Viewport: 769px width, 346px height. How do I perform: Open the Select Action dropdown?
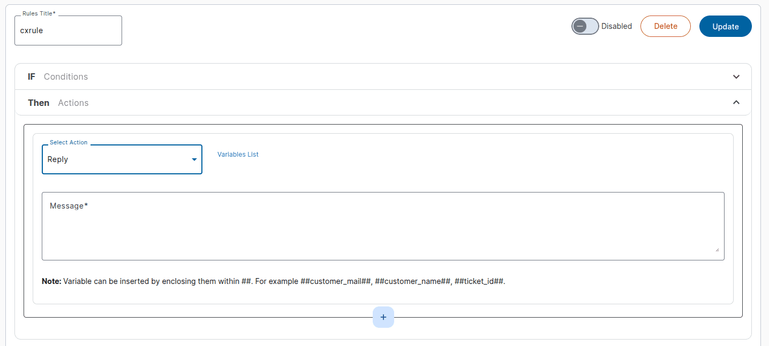(122, 159)
